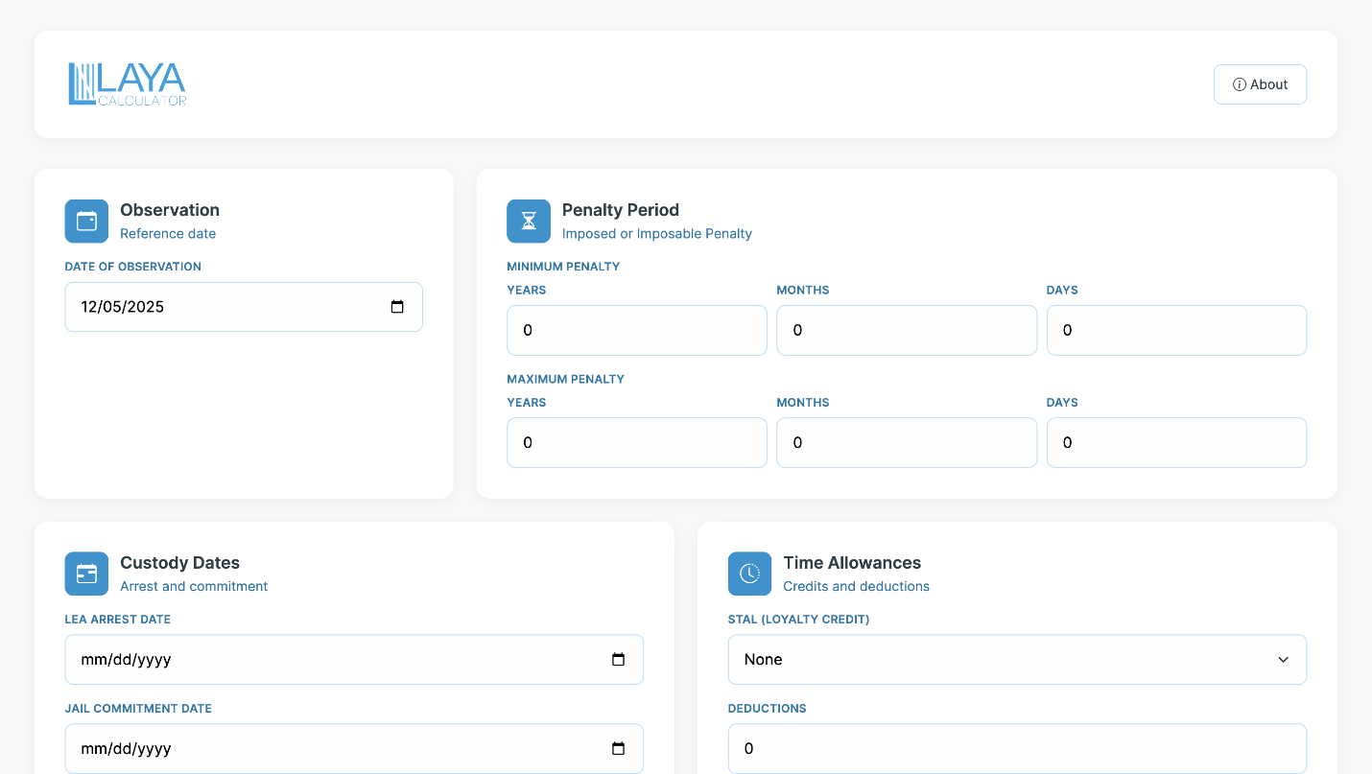Open calendar picker for LEA Arrest Date
The width and height of the screenshot is (1372, 774).
[x=618, y=660]
